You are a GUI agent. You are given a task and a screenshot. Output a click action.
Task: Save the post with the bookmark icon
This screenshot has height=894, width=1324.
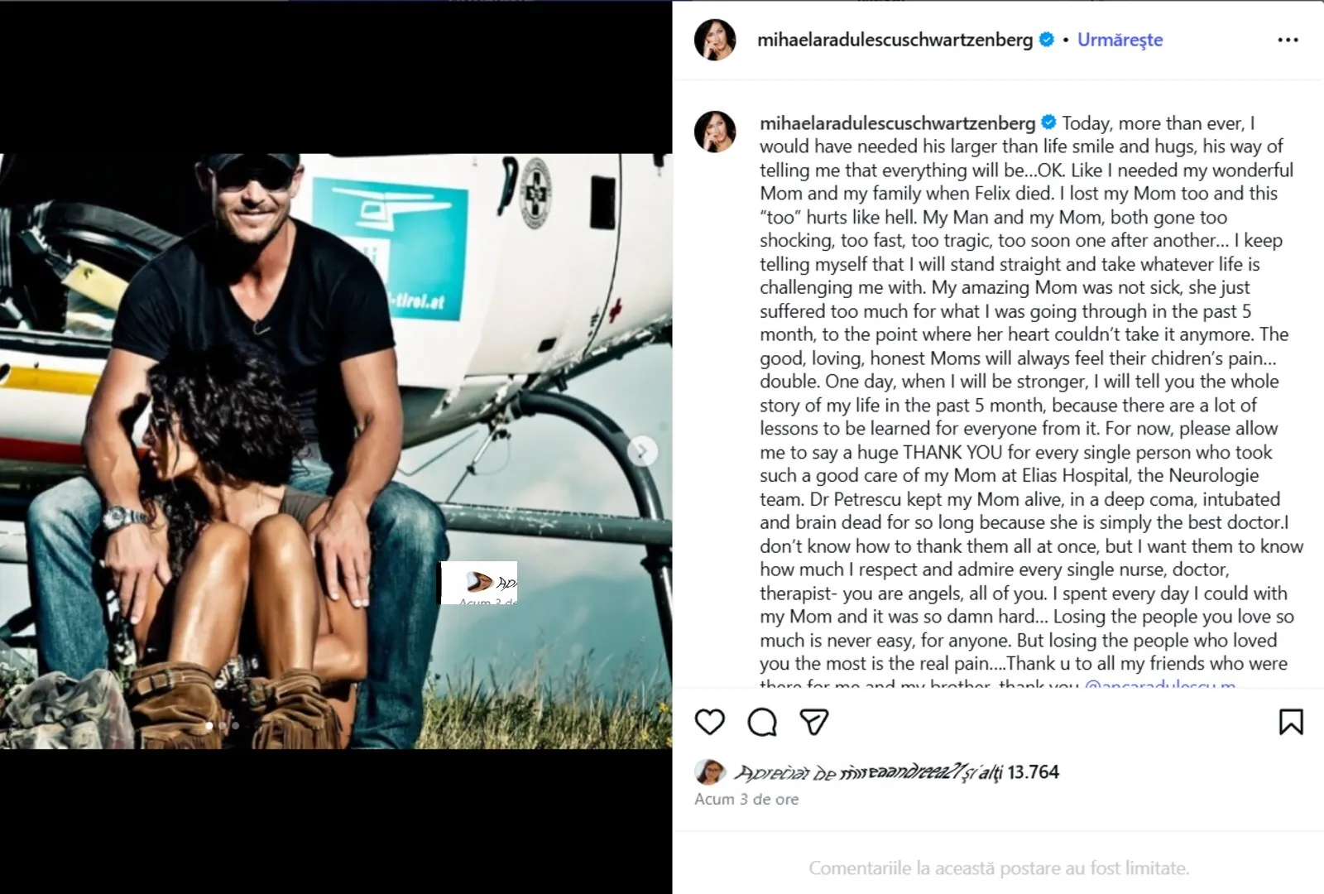(x=1291, y=722)
